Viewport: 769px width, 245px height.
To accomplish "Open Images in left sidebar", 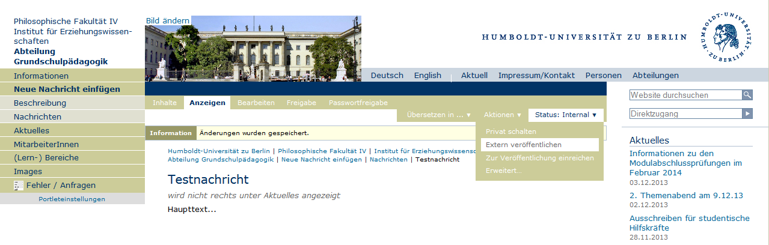I will 72,171.
